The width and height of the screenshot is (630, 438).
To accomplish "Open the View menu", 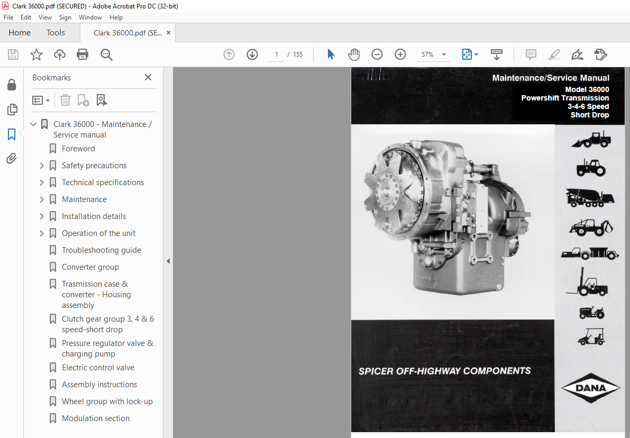I will tap(45, 17).
